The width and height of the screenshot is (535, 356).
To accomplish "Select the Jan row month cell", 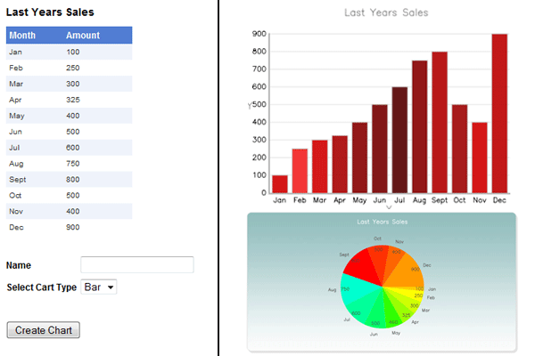I will pyautogui.click(x=16, y=52).
